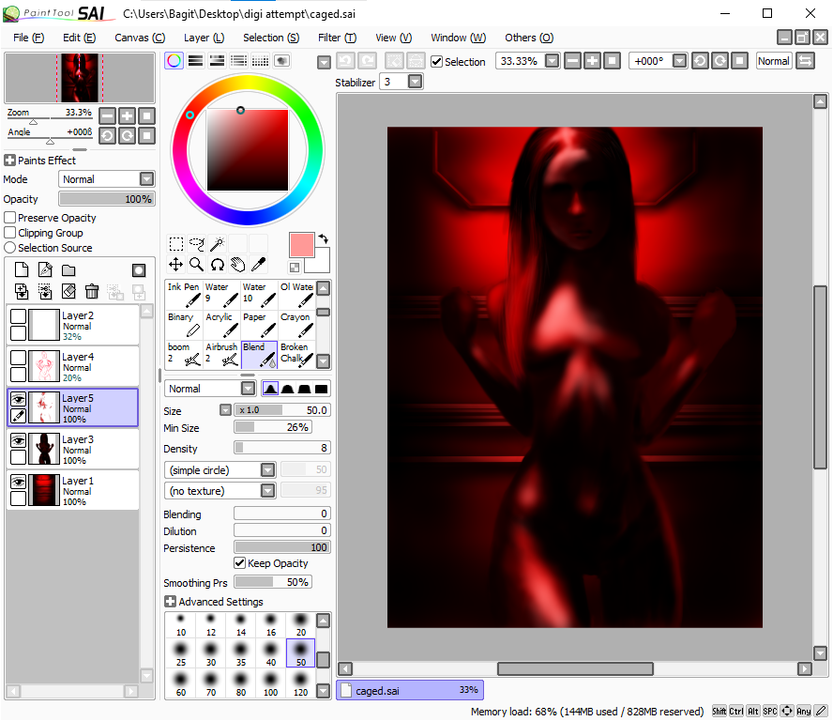Open the simple circle shape dropdown
The width and height of the screenshot is (833, 721).
267,470
